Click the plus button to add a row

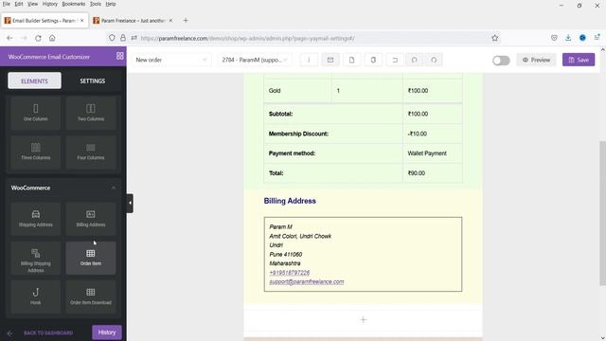[x=363, y=320]
